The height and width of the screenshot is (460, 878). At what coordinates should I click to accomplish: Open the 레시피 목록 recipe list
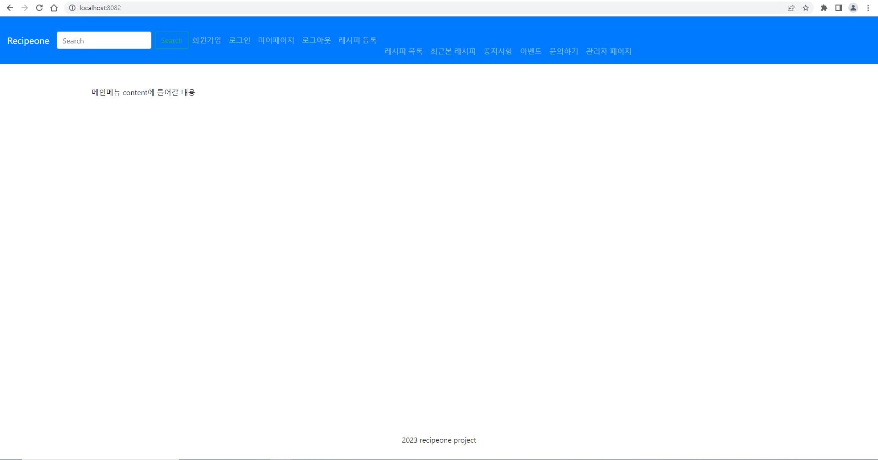pyautogui.click(x=403, y=51)
